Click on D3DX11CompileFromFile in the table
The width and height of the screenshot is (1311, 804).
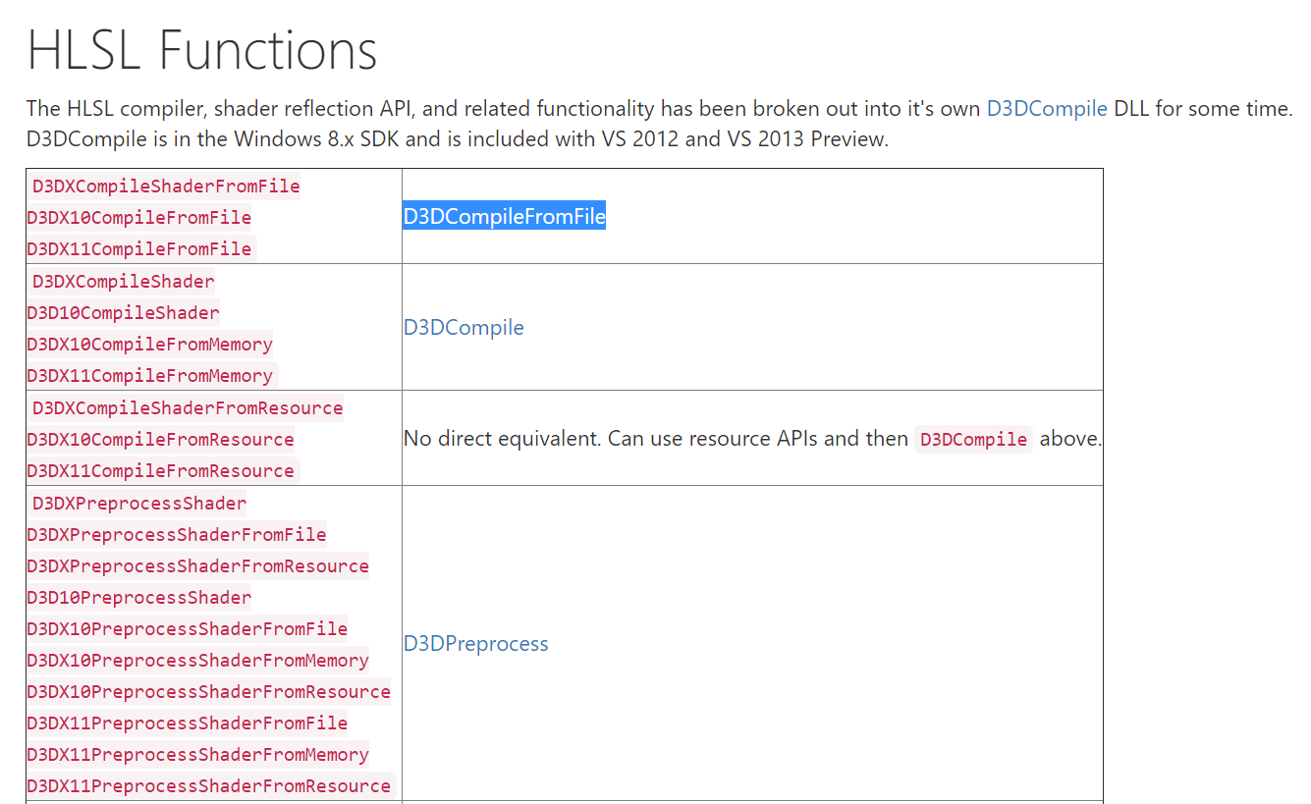click(x=139, y=249)
